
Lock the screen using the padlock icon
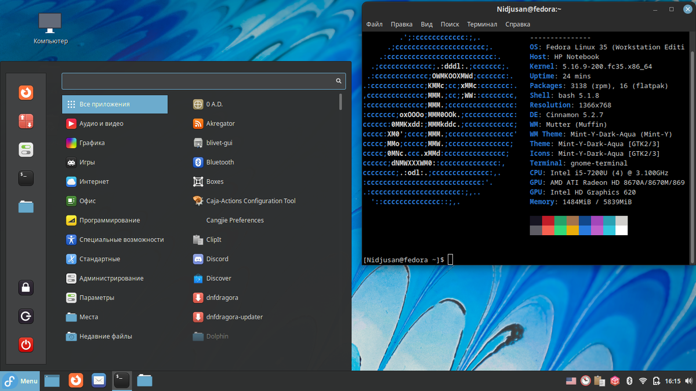coord(26,288)
